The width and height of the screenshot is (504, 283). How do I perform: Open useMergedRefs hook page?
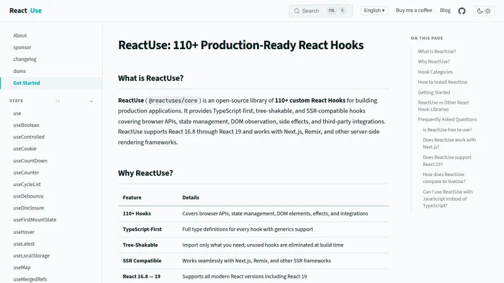[30, 279]
